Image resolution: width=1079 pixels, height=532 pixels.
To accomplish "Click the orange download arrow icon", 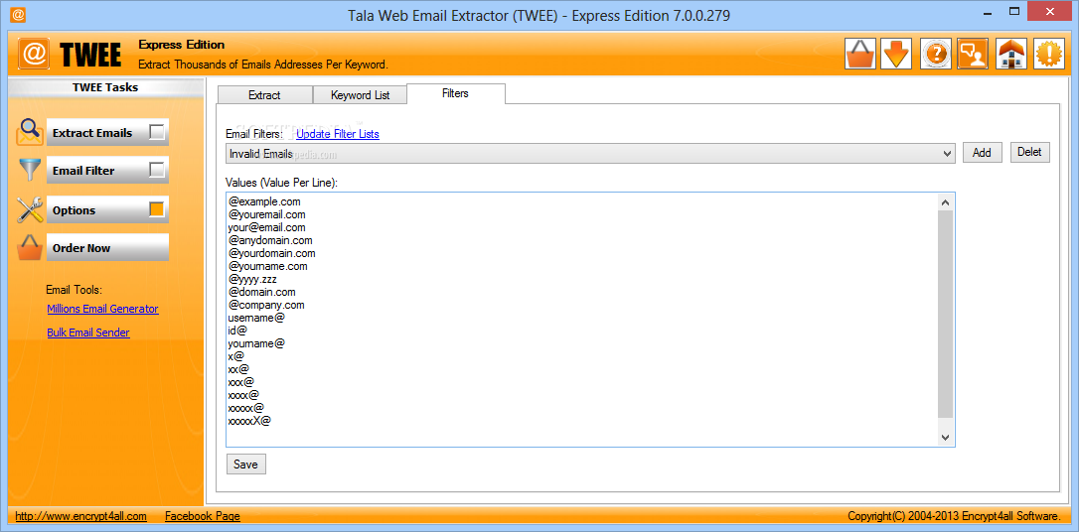I will [896, 54].
